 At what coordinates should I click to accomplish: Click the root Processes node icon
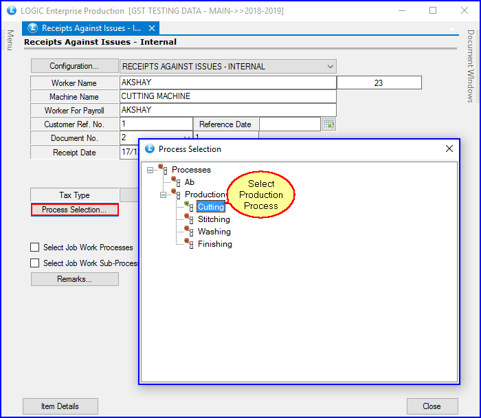(163, 168)
